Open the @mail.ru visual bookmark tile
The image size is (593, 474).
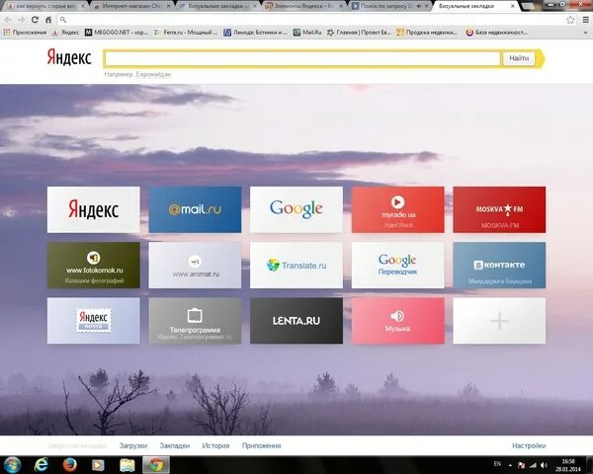(x=195, y=209)
